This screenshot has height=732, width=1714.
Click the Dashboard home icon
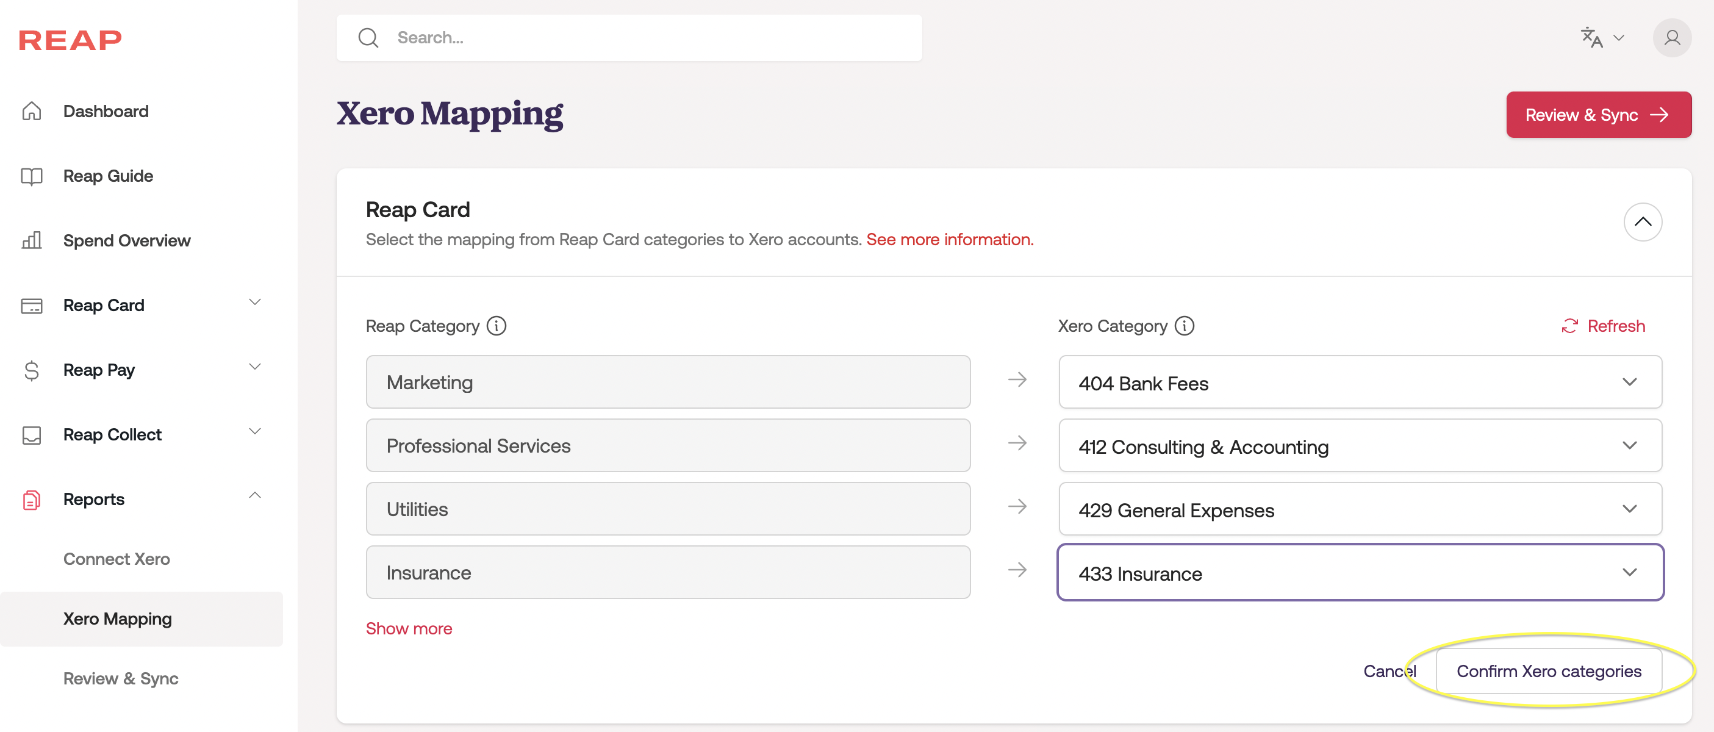point(31,111)
